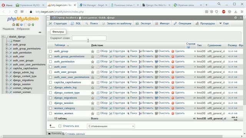Open navigation panel settings gear icon
This screenshot has width=246, height=138.
pyautogui.click(x=29, y=25)
